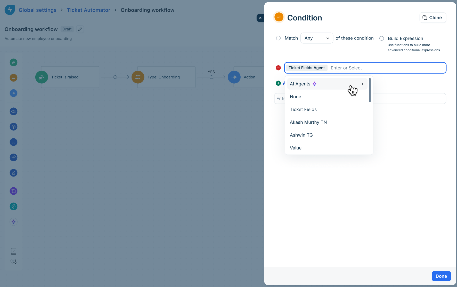Choose Akash Murthy TN in dropdown
Screen dimensions: 457x287
327,122
